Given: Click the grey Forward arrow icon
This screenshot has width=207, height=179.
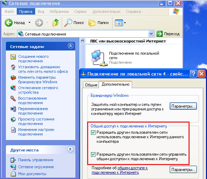Looking at the screenshot, I should click(39, 23).
